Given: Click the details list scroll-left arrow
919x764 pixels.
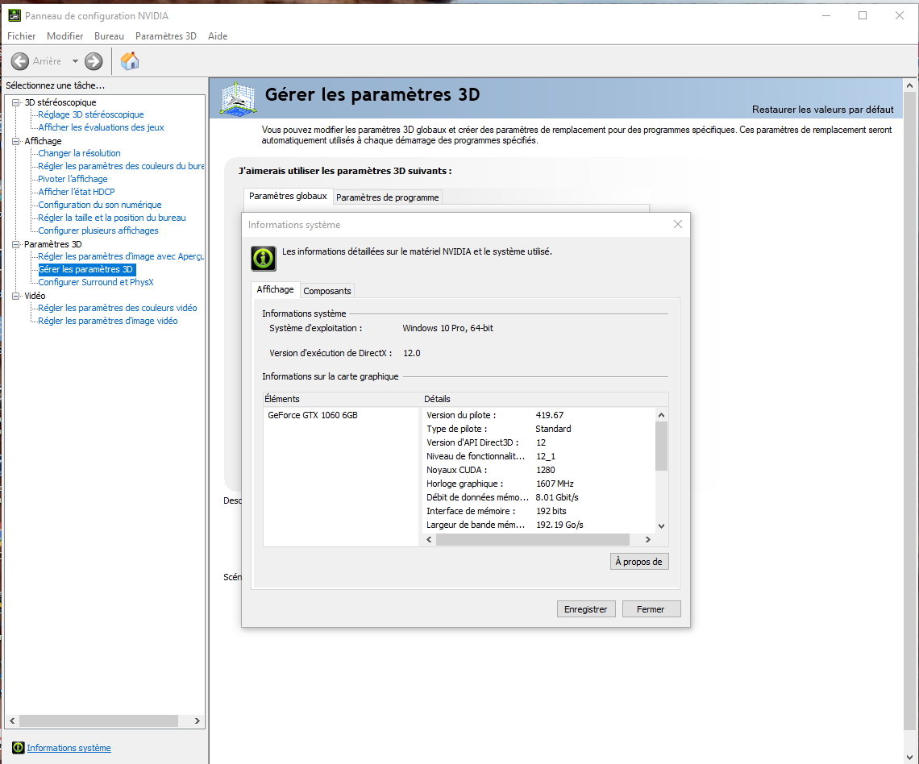Looking at the screenshot, I should pyautogui.click(x=429, y=540).
